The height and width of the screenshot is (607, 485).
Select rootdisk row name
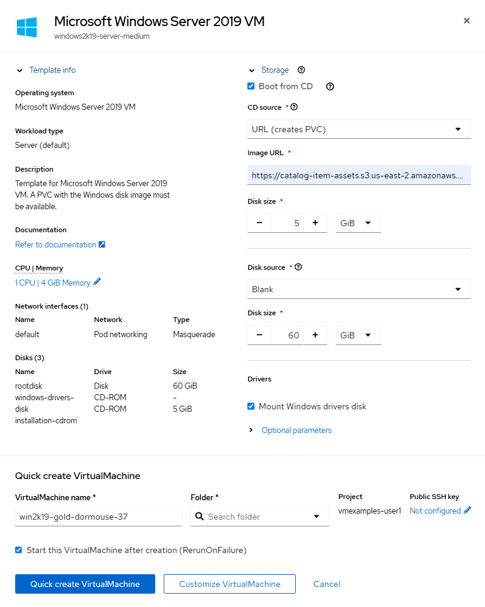tap(28, 386)
